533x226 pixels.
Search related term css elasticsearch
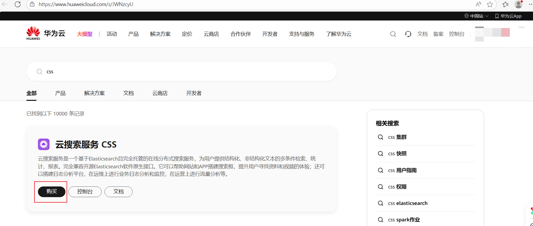(x=408, y=203)
